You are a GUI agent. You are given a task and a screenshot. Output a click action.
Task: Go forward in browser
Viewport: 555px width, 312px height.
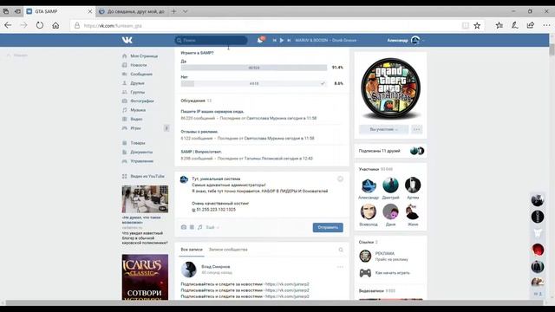coord(23,25)
